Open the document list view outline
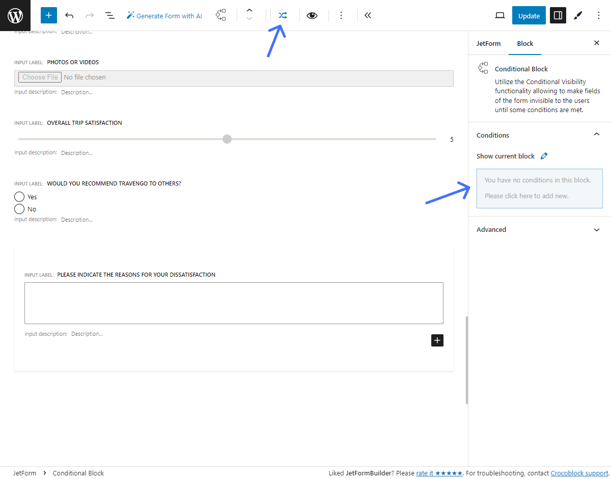The height and width of the screenshot is (479, 611). tap(110, 15)
